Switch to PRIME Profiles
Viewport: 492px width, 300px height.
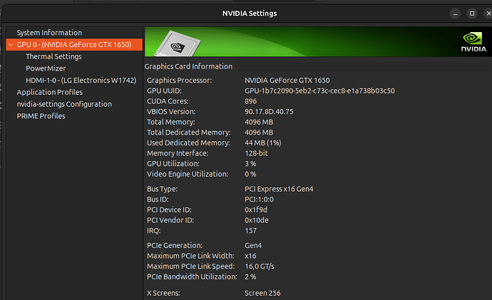pyautogui.click(x=41, y=116)
